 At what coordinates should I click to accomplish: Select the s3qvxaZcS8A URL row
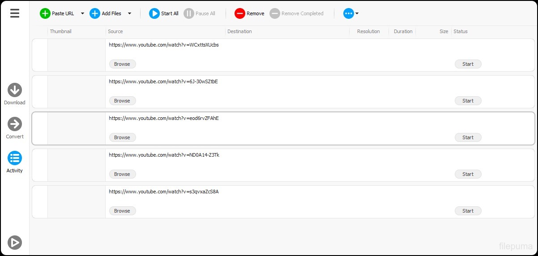(163, 192)
